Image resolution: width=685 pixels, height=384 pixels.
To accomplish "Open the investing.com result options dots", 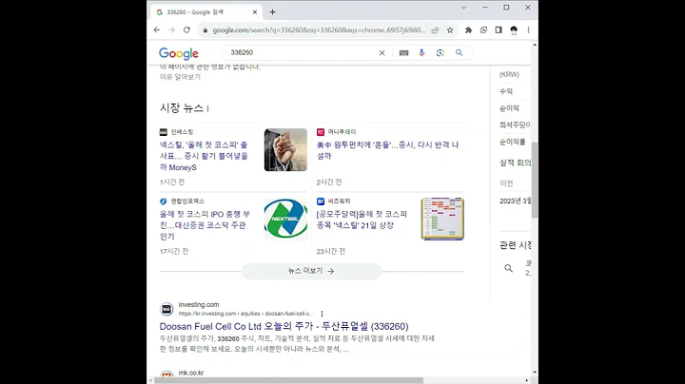I will click(x=322, y=314).
